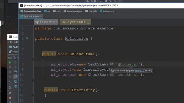The width and height of the screenshot is (184, 103).
Task: Close the Aplicacion.java tab
Action: click(x=41, y=16)
